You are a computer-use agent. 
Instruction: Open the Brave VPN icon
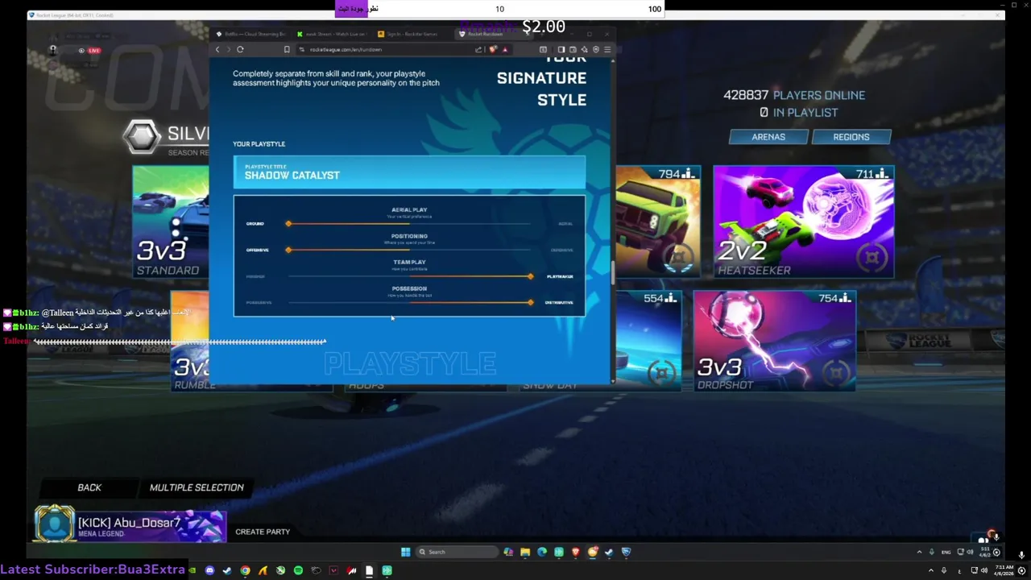pyautogui.click(x=596, y=49)
